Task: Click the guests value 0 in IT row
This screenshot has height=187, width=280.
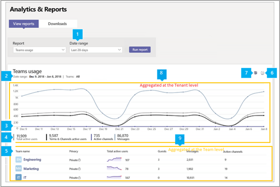Action: point(159,178)
